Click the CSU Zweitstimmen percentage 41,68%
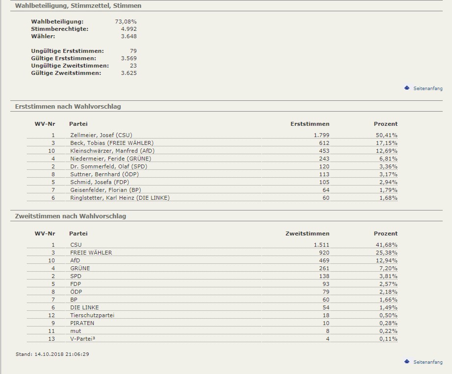 pos(386,245)
